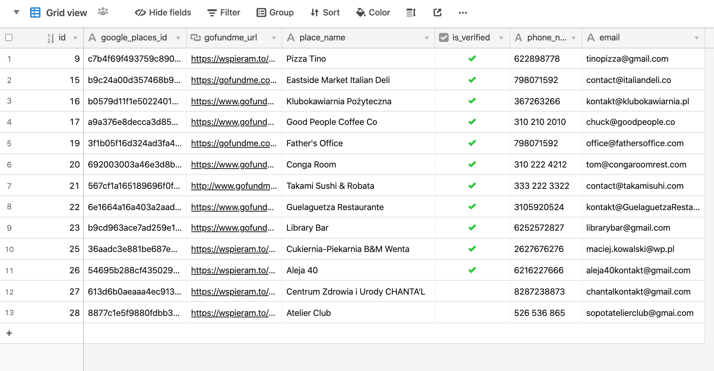Uncheck is_verified for Eastside Market Italian Deli
Image resolution: width=714 pixels, height=371 pixels.
click(x=472, y=80)
